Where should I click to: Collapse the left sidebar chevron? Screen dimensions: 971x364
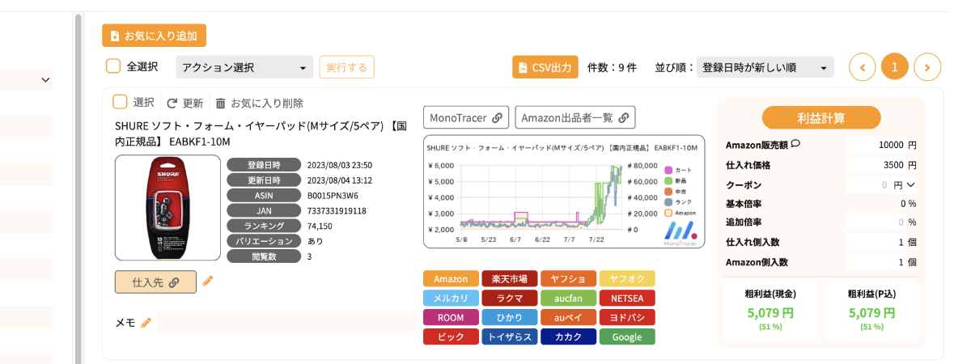pyautogui.click(x=45, y=80)
